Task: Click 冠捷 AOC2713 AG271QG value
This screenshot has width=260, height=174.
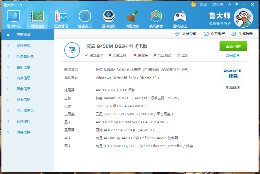Action: [x=127, y=130]
